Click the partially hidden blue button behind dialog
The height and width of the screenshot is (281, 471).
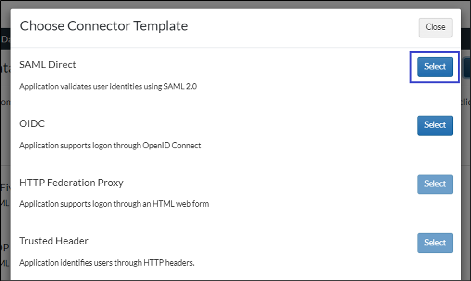467,67
